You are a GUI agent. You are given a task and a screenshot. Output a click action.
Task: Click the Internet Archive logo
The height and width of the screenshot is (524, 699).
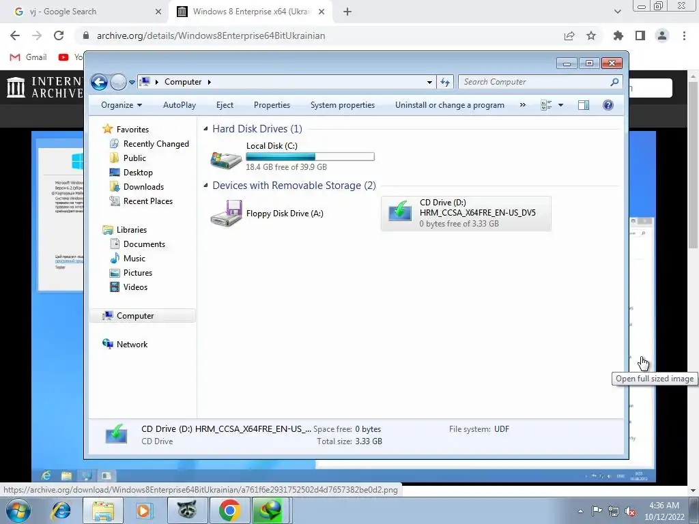(44, 87)
